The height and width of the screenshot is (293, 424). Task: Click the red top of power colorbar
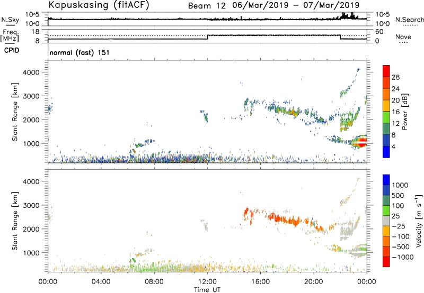click(x=386, y=71)
